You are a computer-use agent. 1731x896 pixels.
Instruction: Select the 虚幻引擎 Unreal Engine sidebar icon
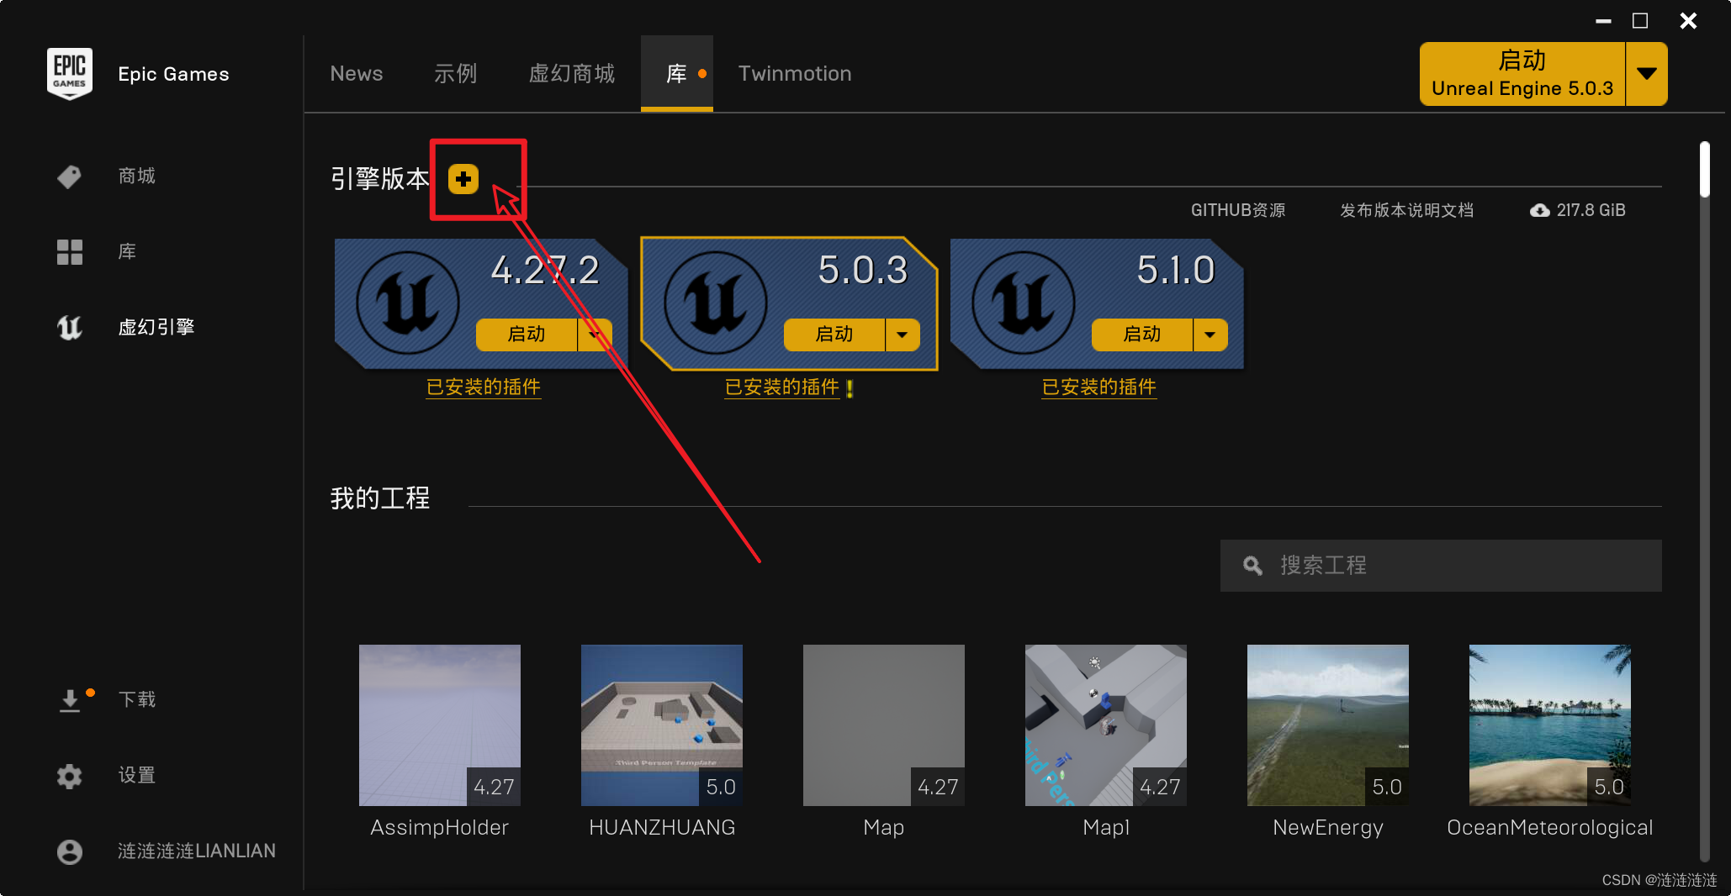pos(70,327)
